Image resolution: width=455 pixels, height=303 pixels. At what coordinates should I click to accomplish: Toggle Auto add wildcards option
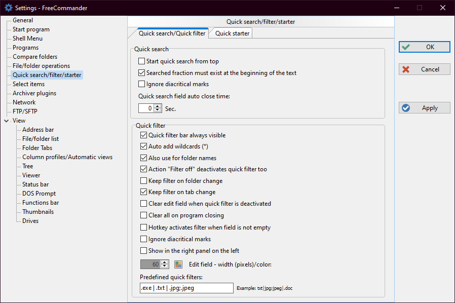[x=144, y=146]
